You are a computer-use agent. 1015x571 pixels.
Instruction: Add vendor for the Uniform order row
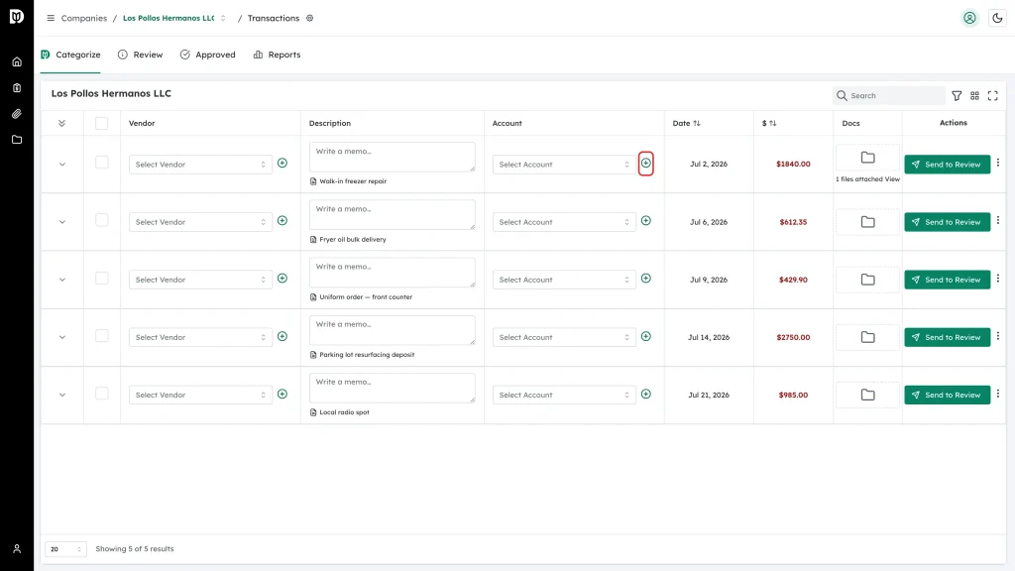tap(282, 279)
